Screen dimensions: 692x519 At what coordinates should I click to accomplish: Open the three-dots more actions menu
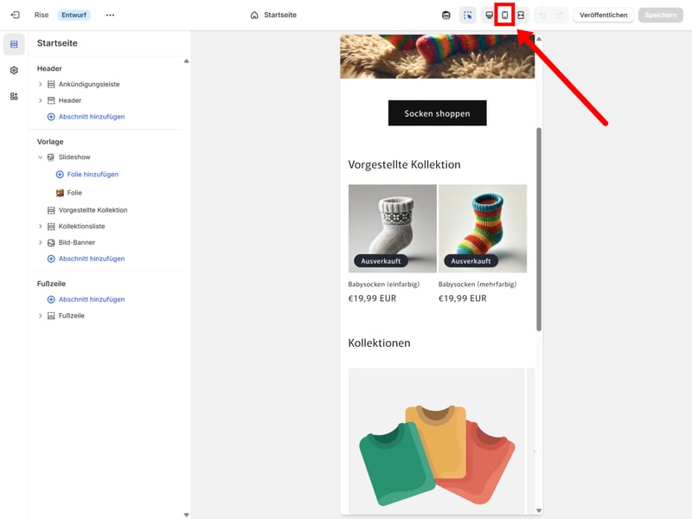(110, 15)
